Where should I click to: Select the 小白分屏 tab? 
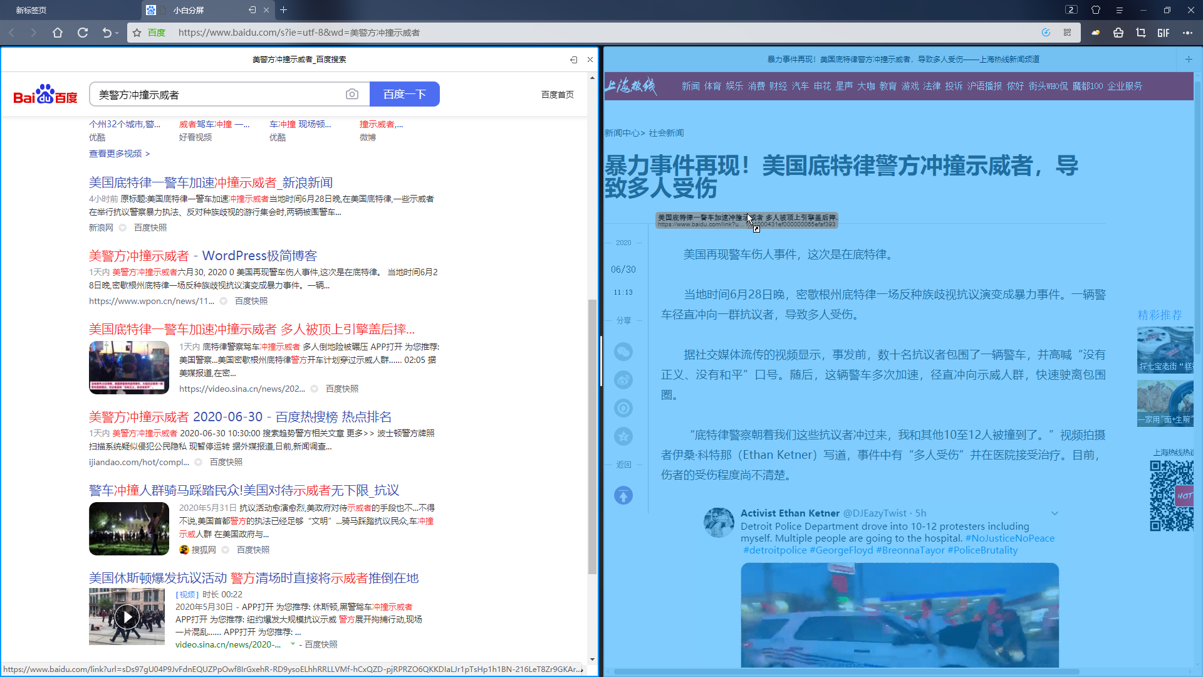[189, 10]
